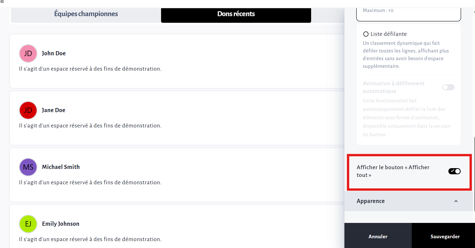Click Jane Doe's red JD avatar

click(x=28, y=110)
